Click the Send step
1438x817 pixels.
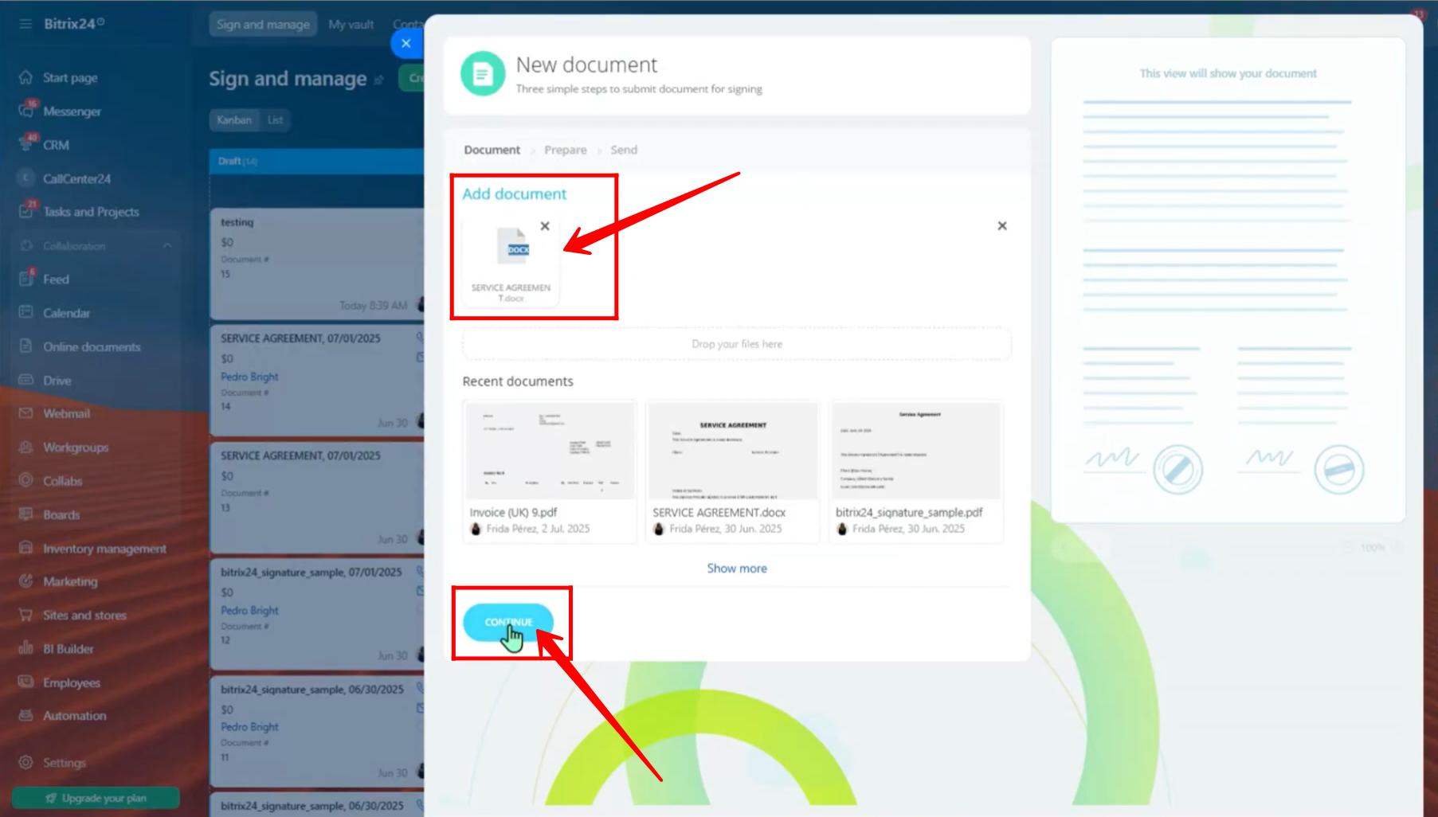point(624,150)
